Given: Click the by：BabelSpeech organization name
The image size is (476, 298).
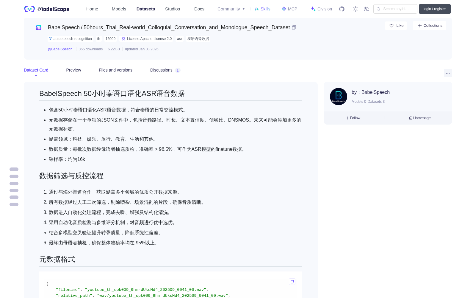Looking at the screenshot, I should (371, 92).
